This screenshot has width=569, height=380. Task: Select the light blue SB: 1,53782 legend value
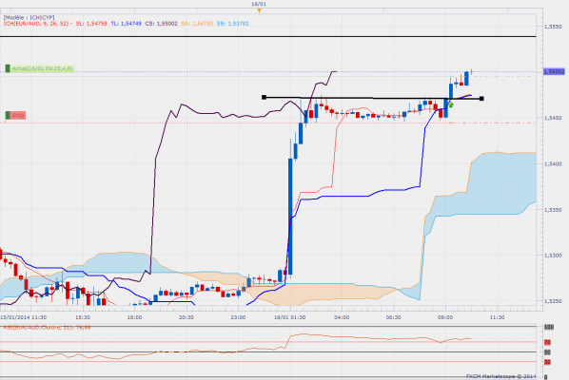(232, 24)
